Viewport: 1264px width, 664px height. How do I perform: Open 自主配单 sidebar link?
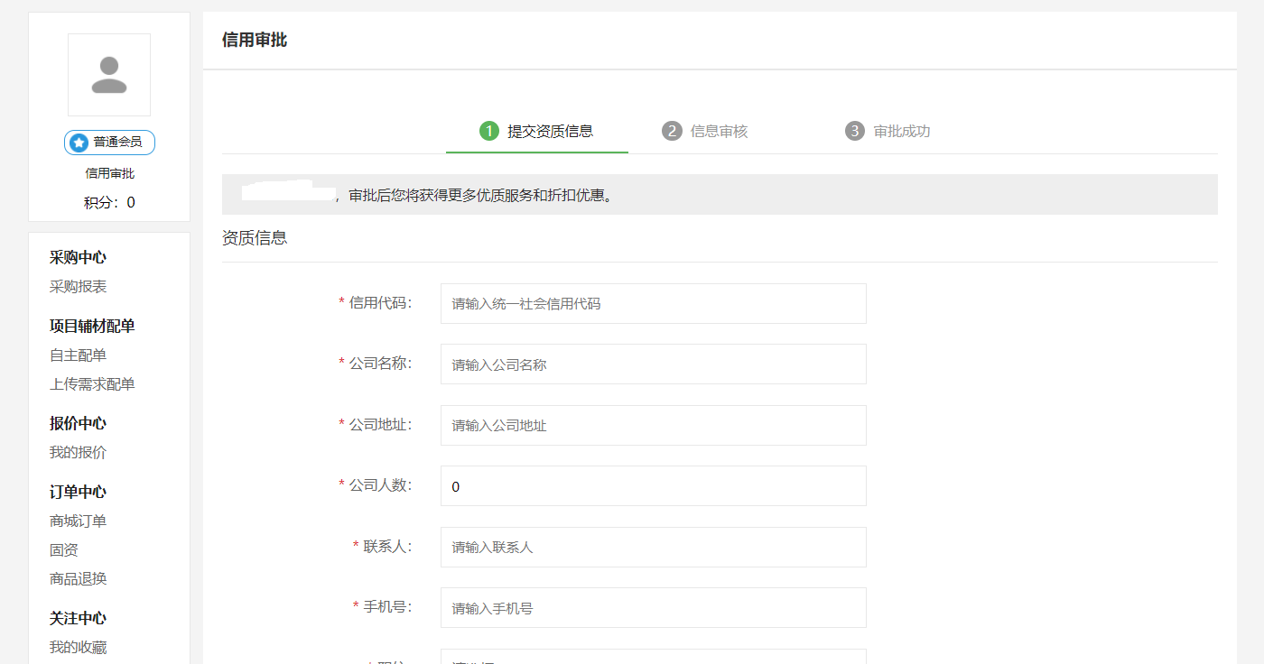coord(79,355)
